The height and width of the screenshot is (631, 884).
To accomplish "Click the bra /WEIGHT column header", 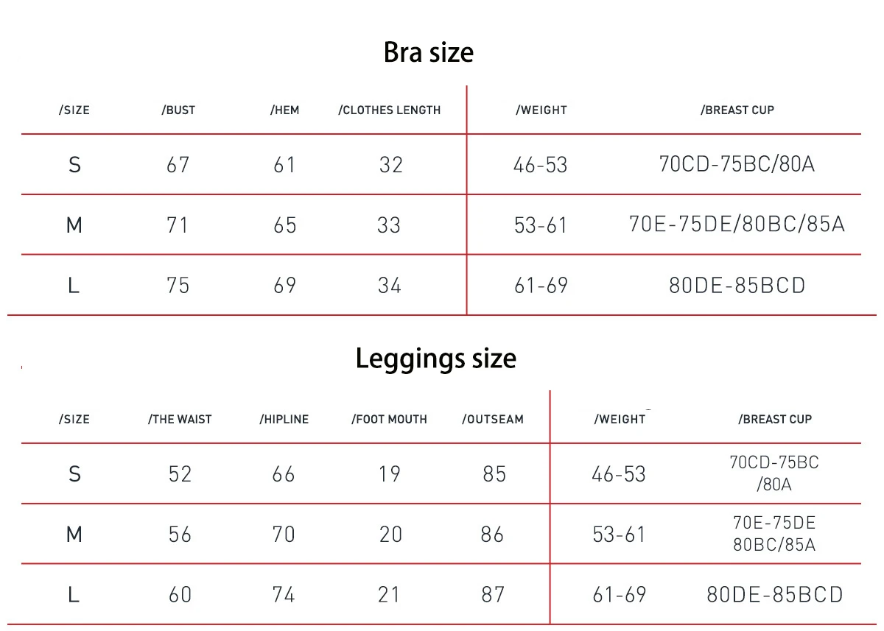I will click(x=541, y=110).
